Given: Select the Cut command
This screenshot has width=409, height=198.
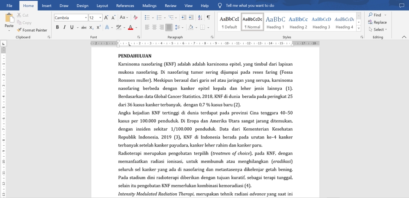Looking at the screenshot, I should [x=23, y=15].
